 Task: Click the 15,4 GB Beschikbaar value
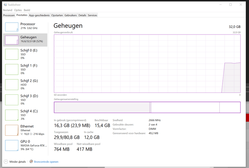click(x=102, y=125)
